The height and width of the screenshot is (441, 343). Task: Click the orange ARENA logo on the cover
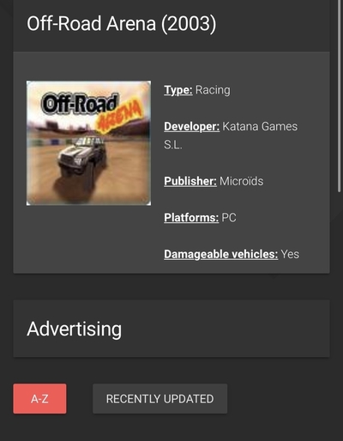pos(119,118)
